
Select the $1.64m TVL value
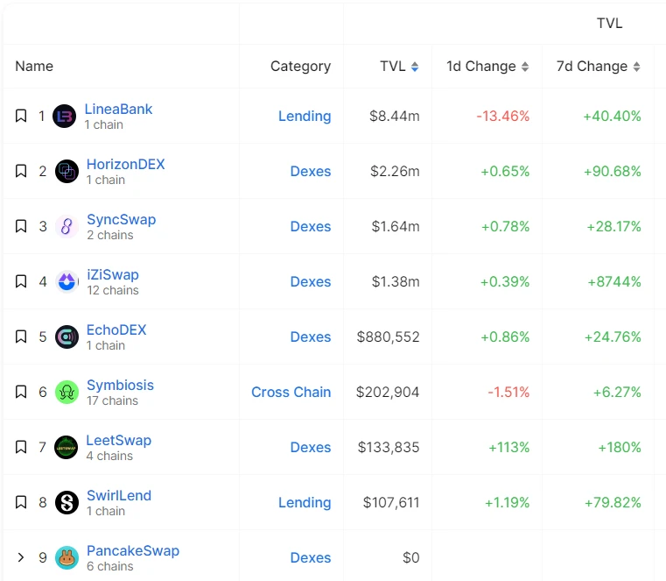(396, 226)
